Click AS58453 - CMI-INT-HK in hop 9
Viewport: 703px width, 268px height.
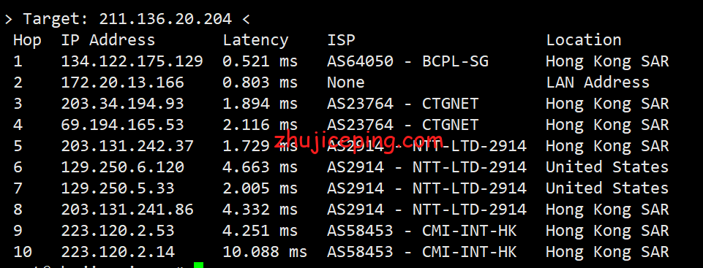click(422, 231)
